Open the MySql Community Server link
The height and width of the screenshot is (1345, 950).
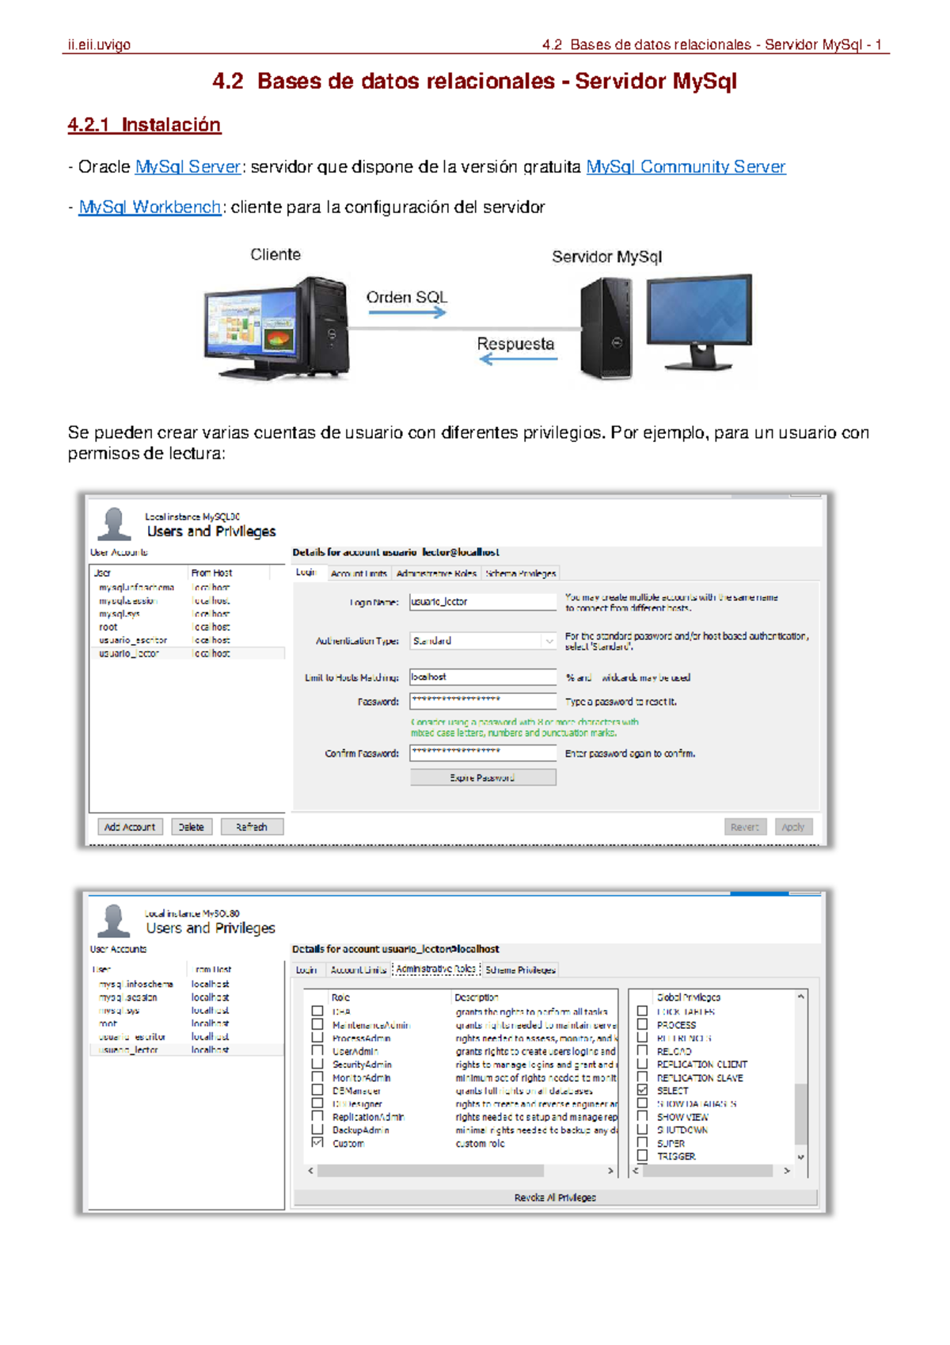click(x=686, y=167)
